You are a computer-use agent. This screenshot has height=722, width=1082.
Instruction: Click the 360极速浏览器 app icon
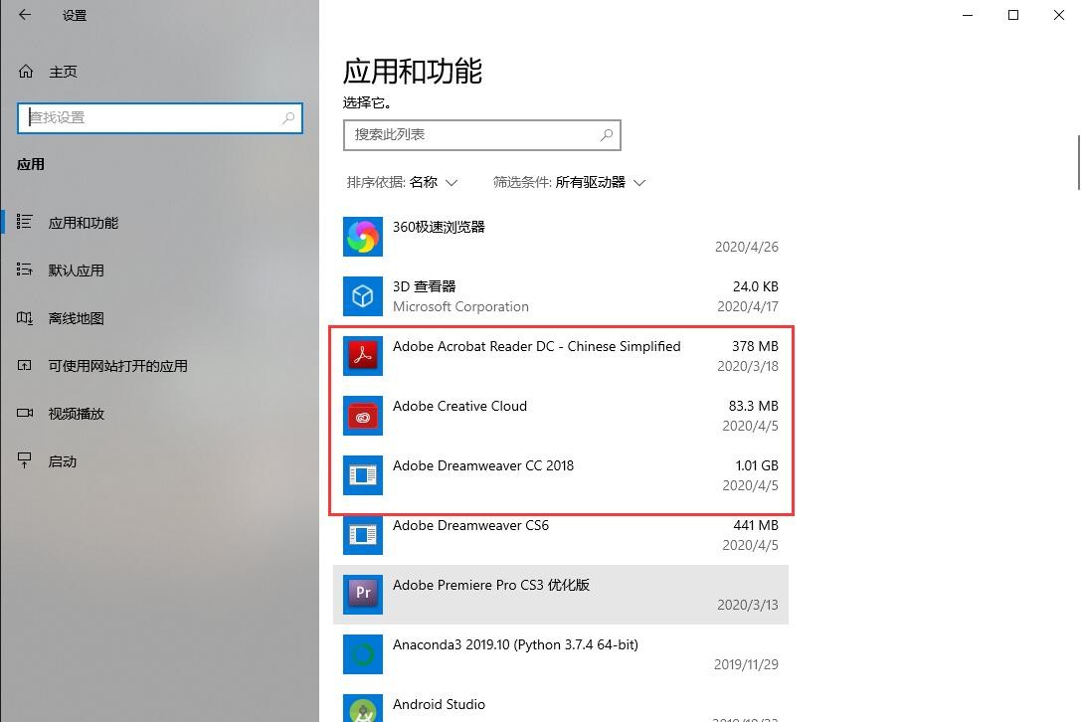[x=363, y=237]
